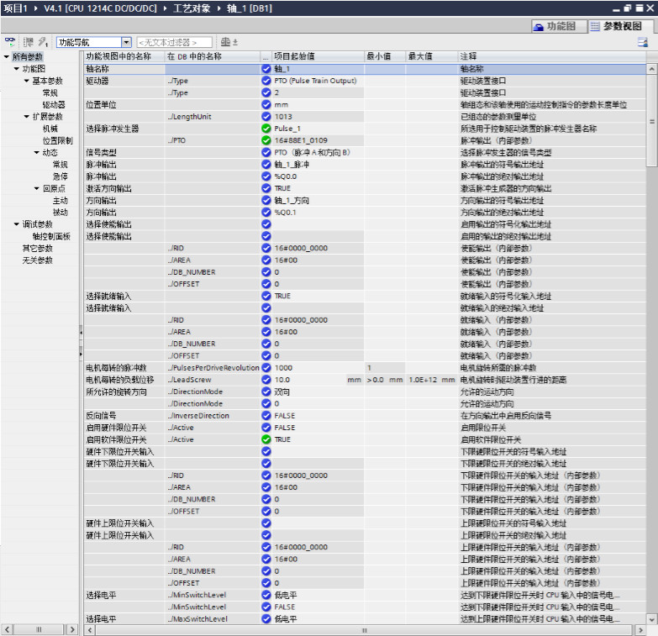Sort by 最大值 column header
The image size is (658, 636).
pyautogui.click(x=431, y=56)
